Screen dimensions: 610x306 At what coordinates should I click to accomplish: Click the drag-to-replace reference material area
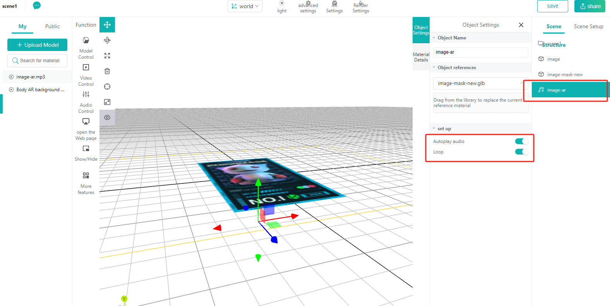coord(481,103)
